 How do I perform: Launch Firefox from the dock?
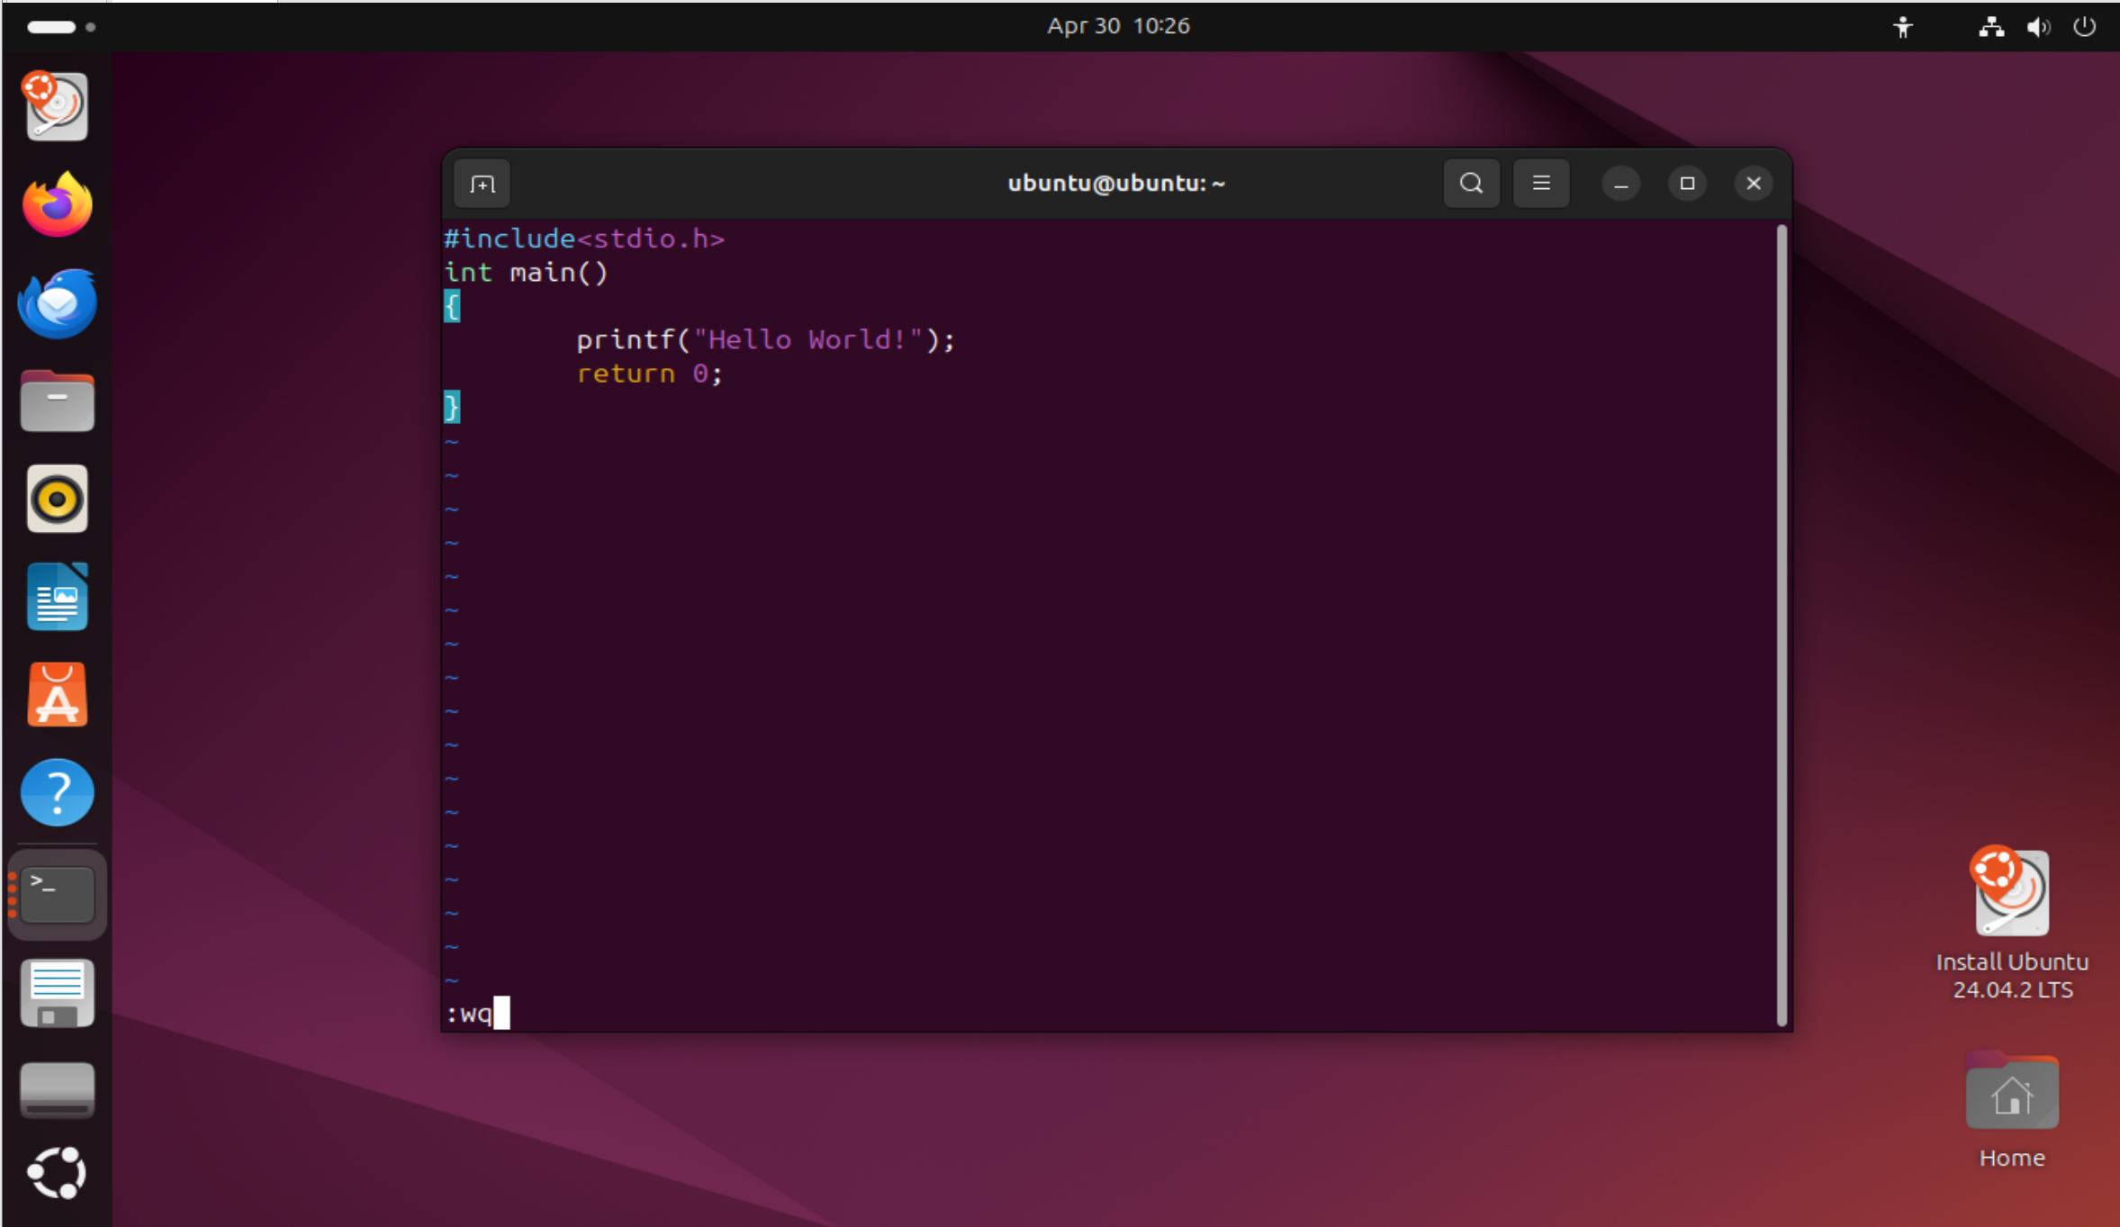[58, 204]
